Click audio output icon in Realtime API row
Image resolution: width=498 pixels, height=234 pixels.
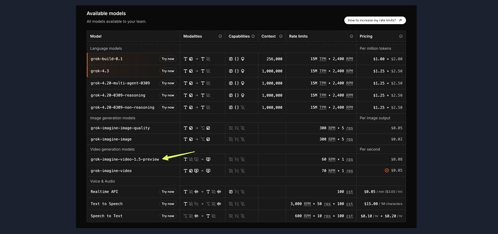tap(219, 192)
